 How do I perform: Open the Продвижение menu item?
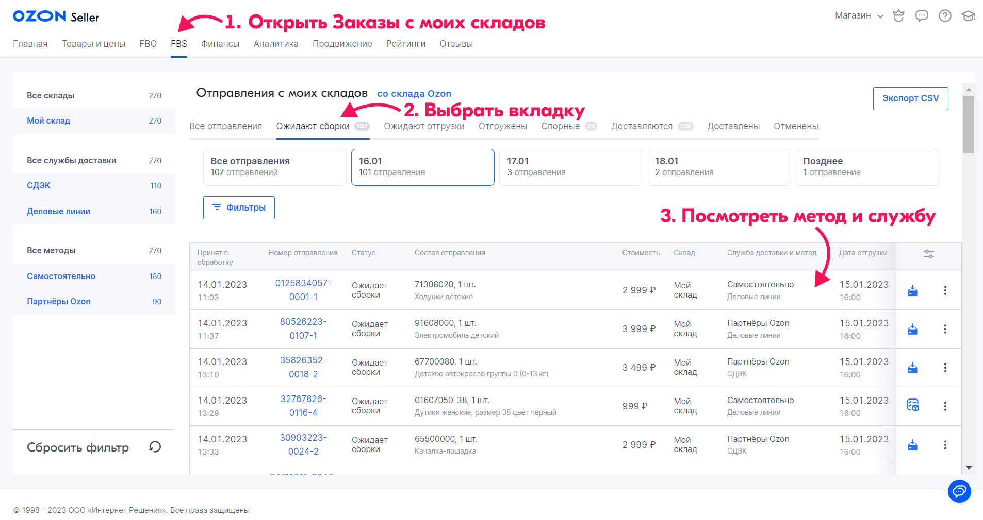[342, 44]
